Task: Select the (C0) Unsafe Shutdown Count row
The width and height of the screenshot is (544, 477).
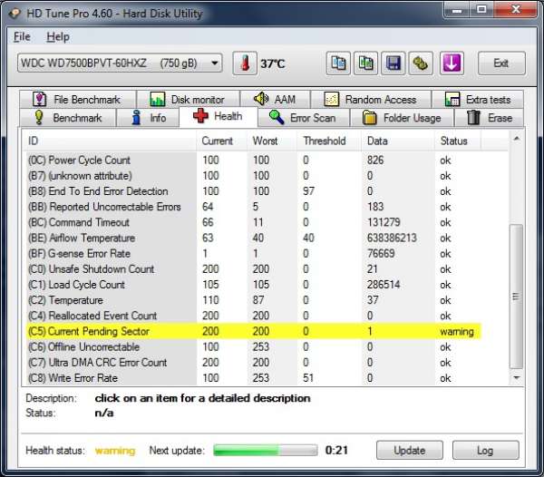Action: pyautogui.click(x=252, y=269)
